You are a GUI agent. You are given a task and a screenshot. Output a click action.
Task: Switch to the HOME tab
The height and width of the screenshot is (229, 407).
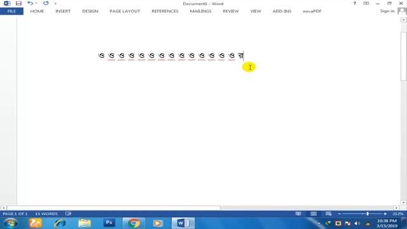click(x=37, y=11)
